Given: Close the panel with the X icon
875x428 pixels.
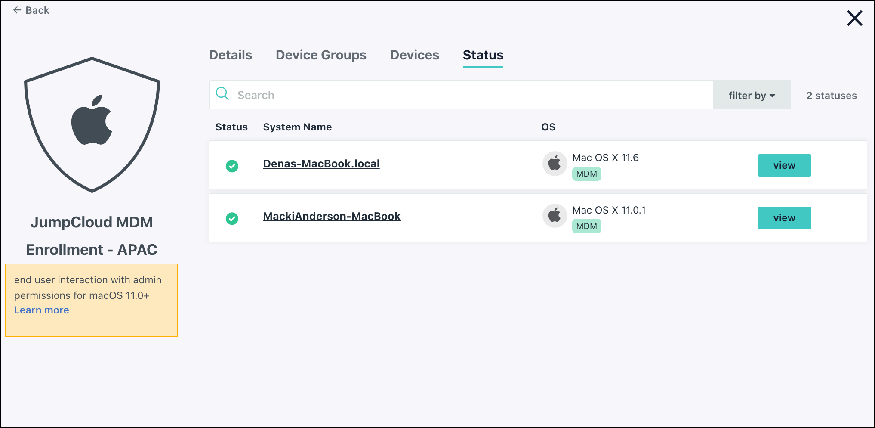Looking at the screenshot, I should click(854, 19).
